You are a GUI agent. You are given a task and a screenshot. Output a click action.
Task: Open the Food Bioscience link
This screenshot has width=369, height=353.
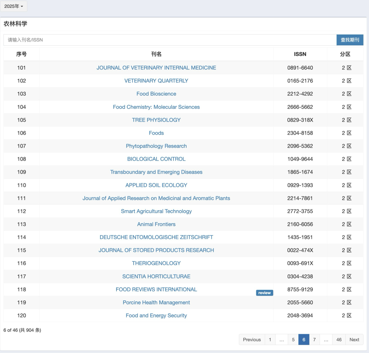pyautogui.click(x=156, y=94)
